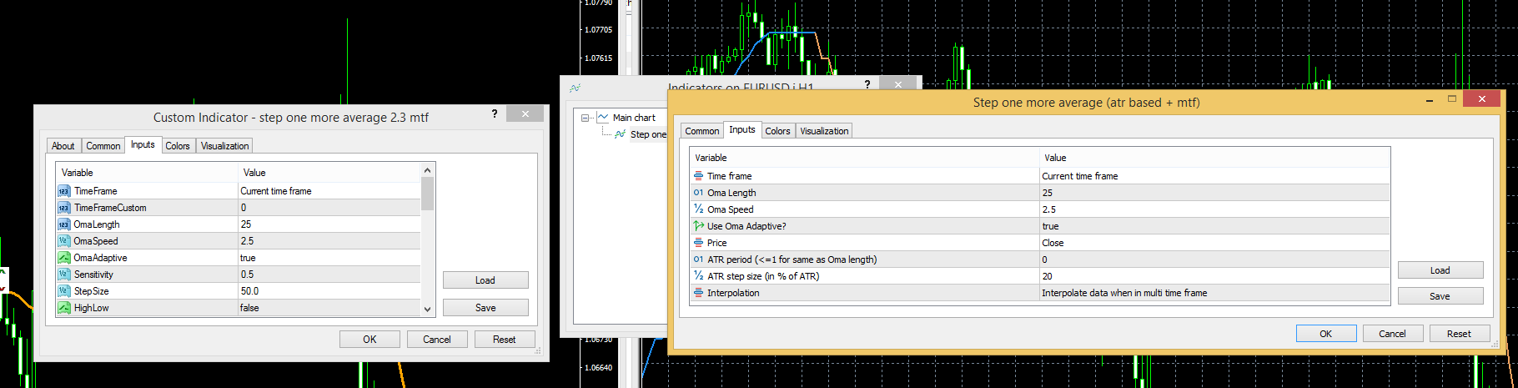Change Interpolation value Interpolate data
The width and height of the screenshot is (1518, 388).
pyautogui.click(x=1214, y=293)
